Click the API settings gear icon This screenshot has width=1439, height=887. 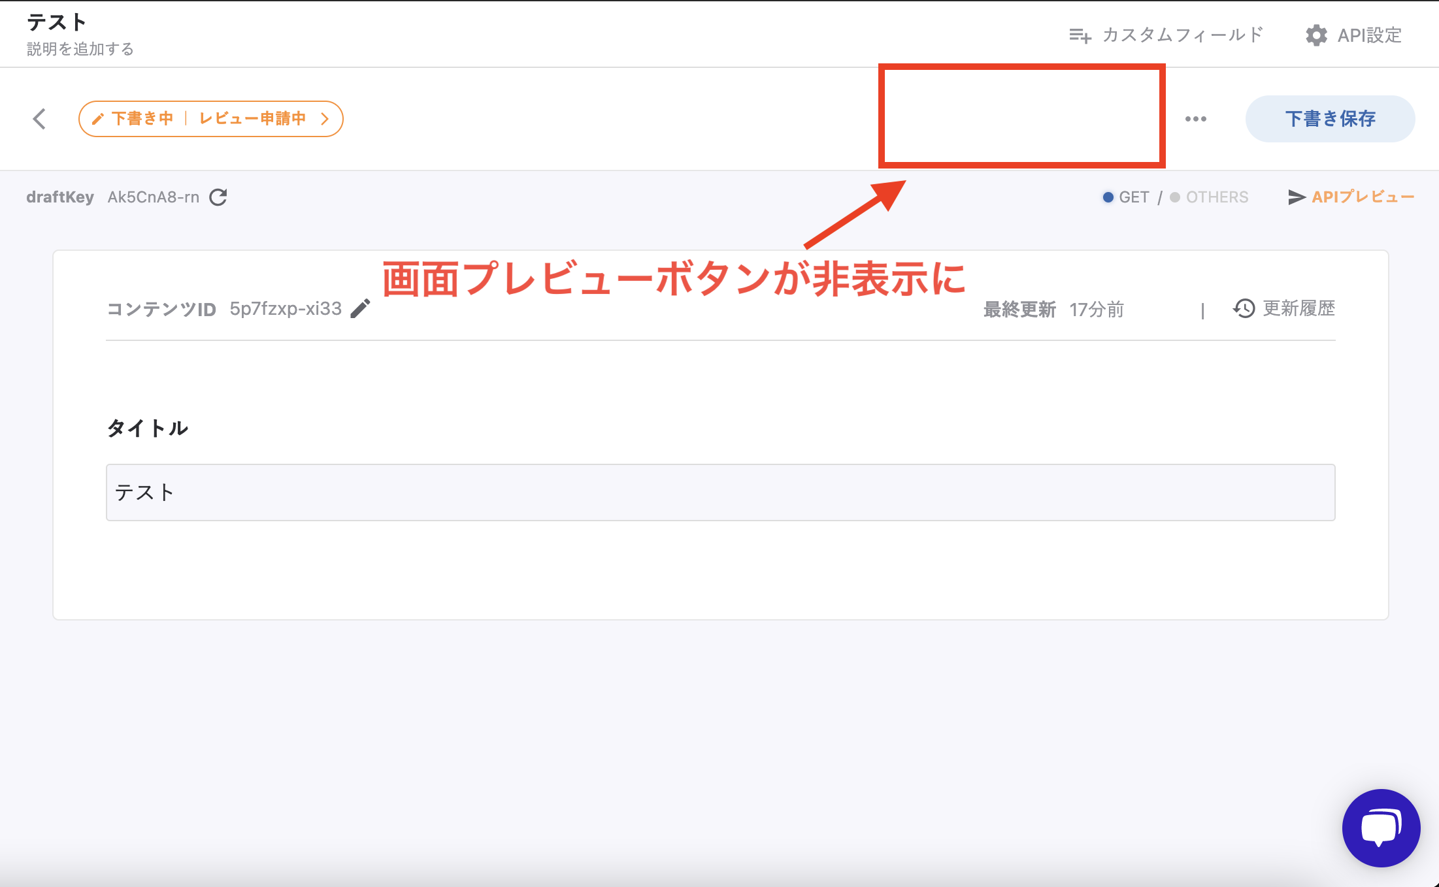click(1316, 35)
